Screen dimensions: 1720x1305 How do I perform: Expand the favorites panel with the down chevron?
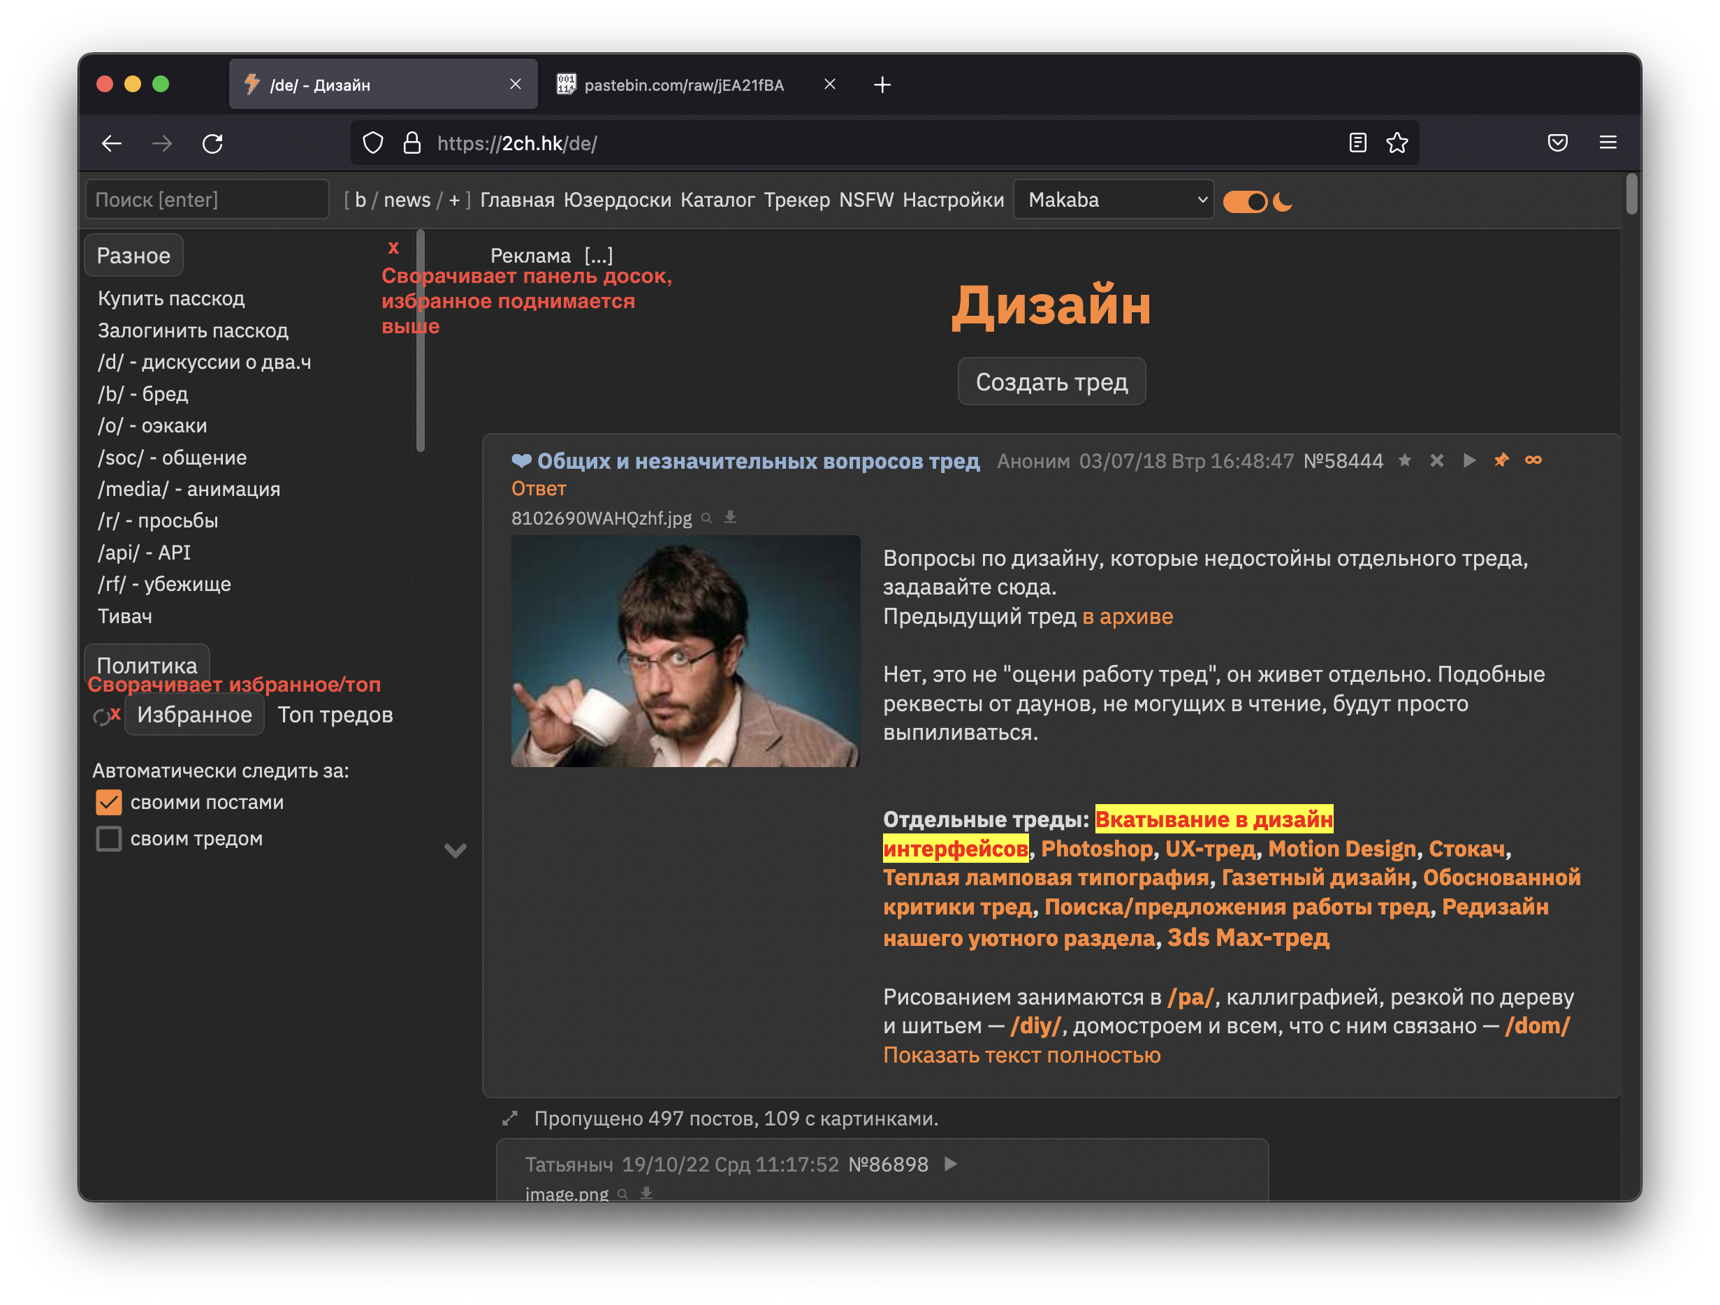(455, 850)
